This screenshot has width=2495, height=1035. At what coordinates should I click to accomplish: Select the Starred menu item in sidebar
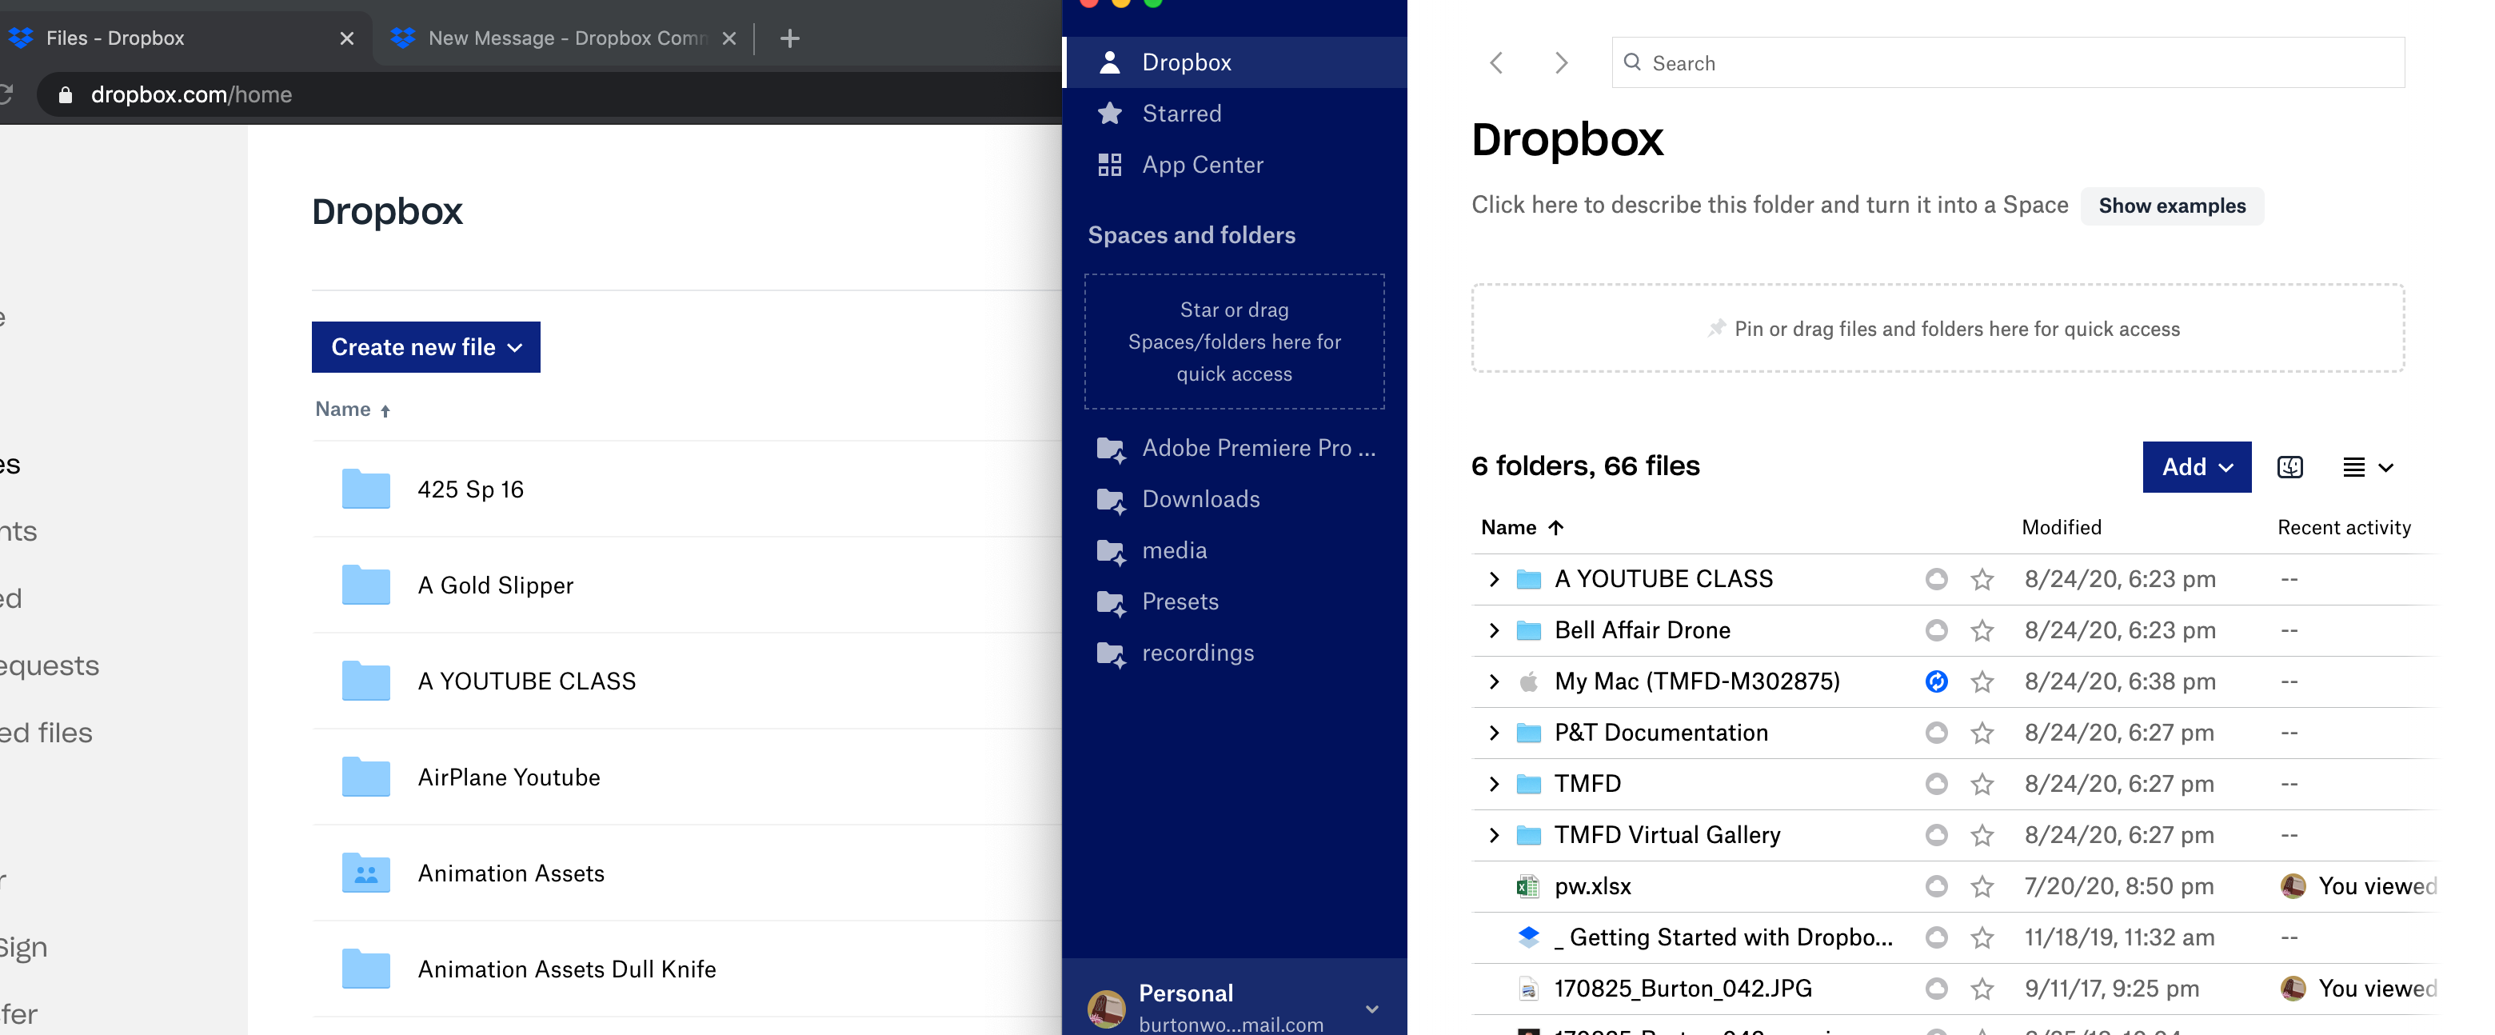(x=1180, y=111)
